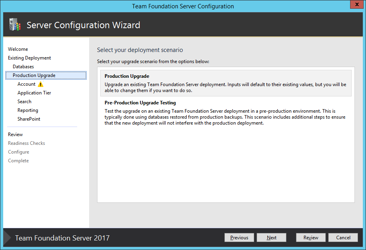Image resolution: width=366 pixels, height=250 pixels.
Task: Open the Existing Deployment step
Action: (x=29, y=58)
